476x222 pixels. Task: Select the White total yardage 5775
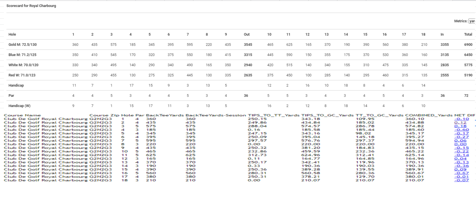point(468,65)
